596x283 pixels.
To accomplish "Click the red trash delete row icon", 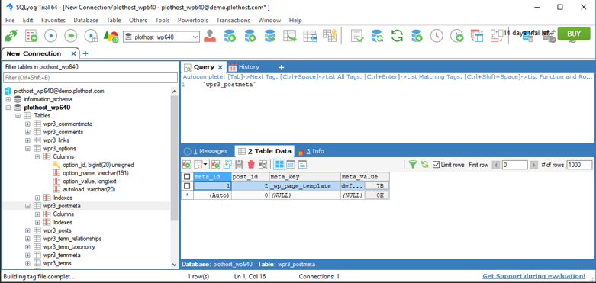I will pos(251,165).
